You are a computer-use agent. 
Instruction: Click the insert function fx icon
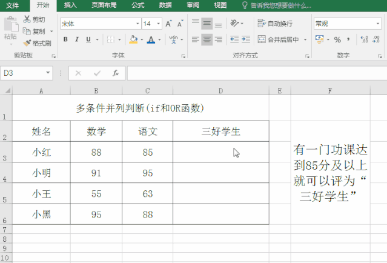pos(115,73)
